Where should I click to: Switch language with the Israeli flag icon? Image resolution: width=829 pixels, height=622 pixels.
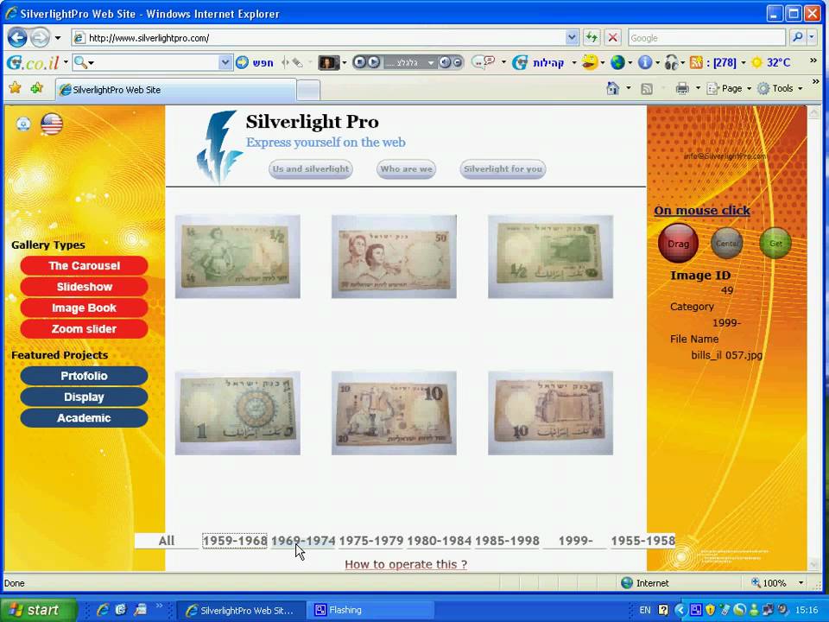(x=23, y=124)
